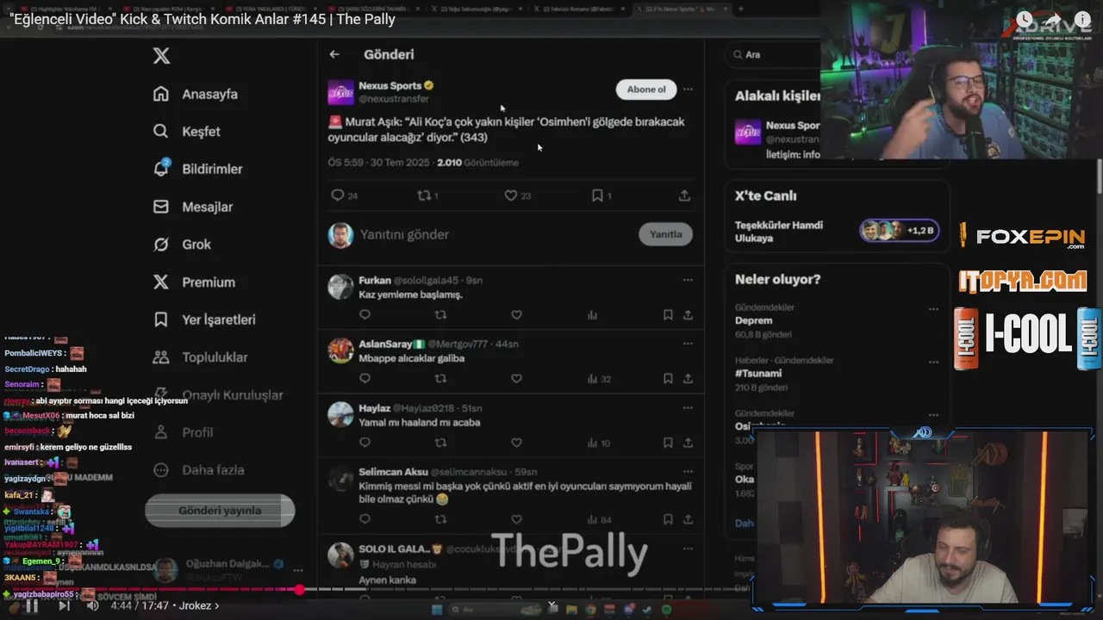Open Teşekkürler Hamdi Ulukaya live item
The width and height of the screenshot is (1103, 620).
(x=836, y=231)
